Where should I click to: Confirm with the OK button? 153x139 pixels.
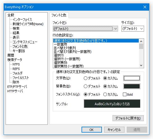[92, 130]
